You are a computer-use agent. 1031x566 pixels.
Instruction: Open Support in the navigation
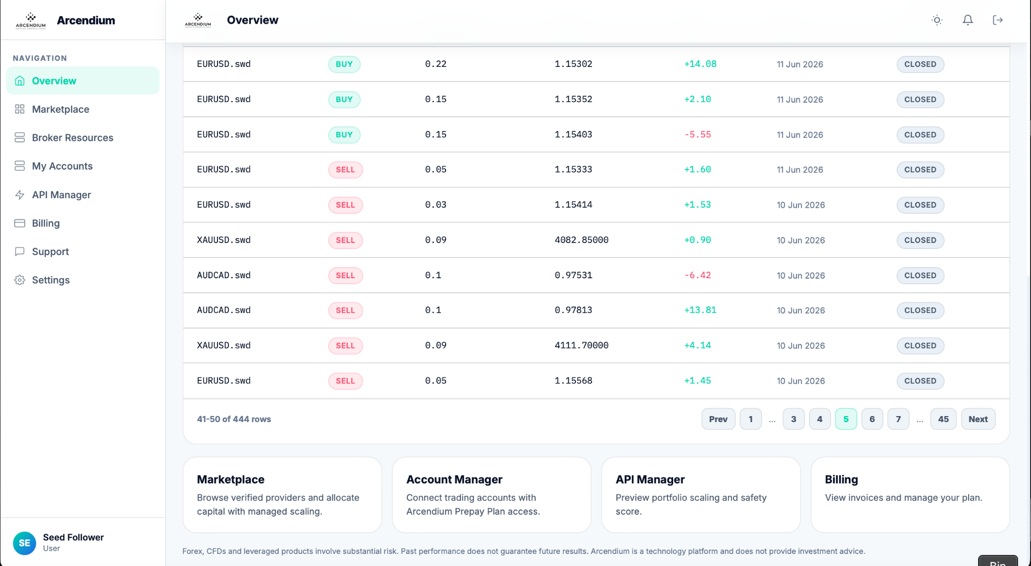click(x=83, y=252)
